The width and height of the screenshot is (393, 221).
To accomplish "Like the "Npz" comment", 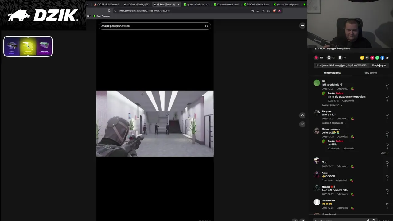I will click(387, 163).
